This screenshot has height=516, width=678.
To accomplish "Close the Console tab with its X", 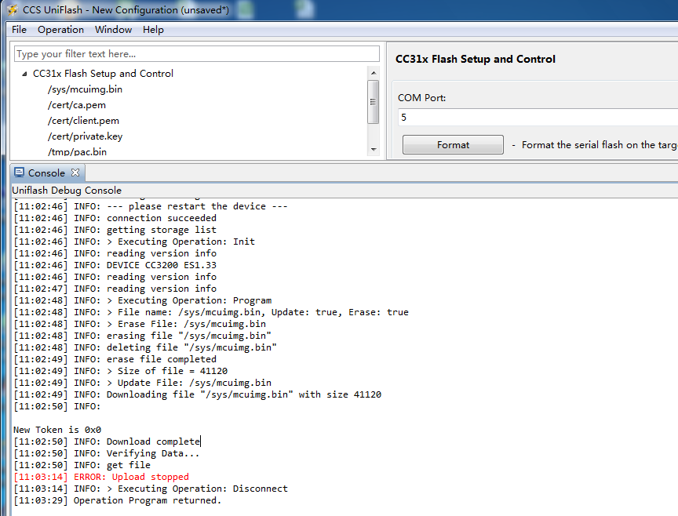I will click(75, 173).
